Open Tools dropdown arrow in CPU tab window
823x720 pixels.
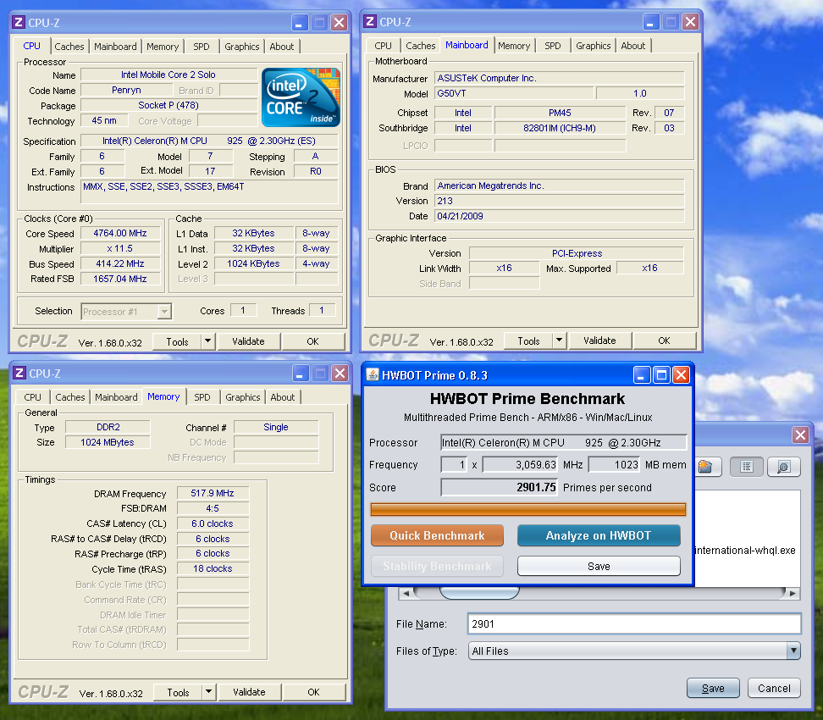[208, 341]
